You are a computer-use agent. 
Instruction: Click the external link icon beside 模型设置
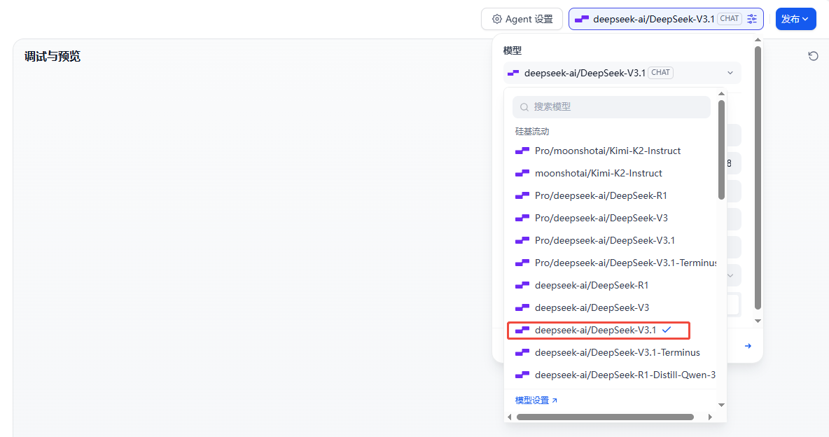pos(555,401)
